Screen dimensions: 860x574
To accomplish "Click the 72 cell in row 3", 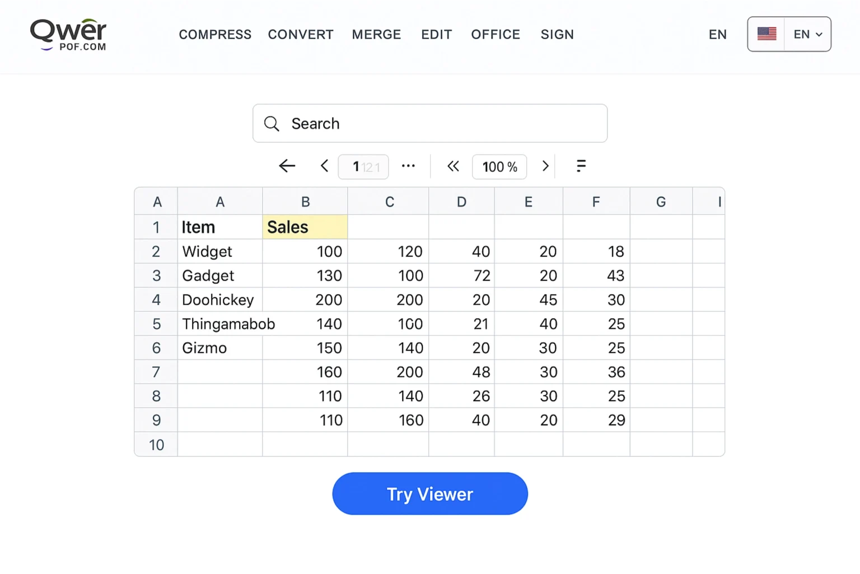I will click(x=461, y=276).
